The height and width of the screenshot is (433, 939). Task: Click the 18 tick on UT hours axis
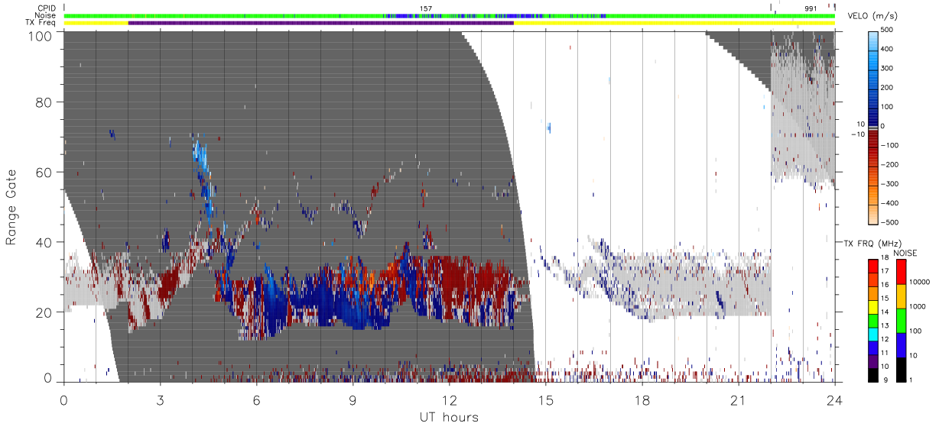tap(642, 400)
